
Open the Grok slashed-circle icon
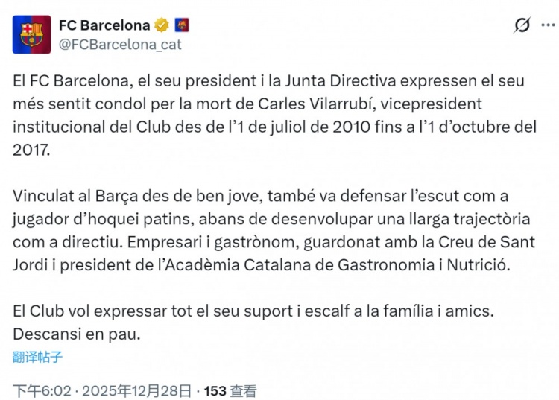point(522,25)
